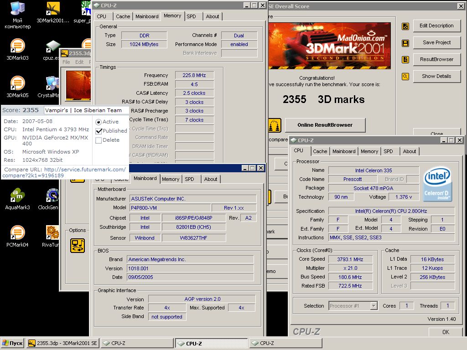Activate 2355.3dp 3DMark2001 SE taskbar item
This screenshot has width=467, height=350.
click(63, 343)
